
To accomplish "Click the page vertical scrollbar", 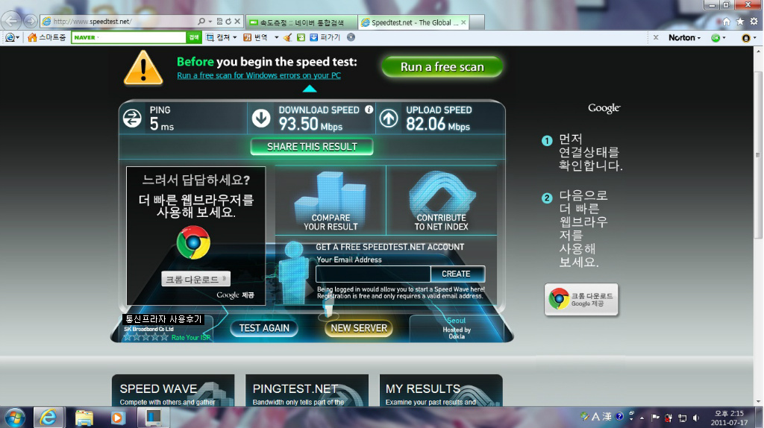I will click(x=758, y=155).
